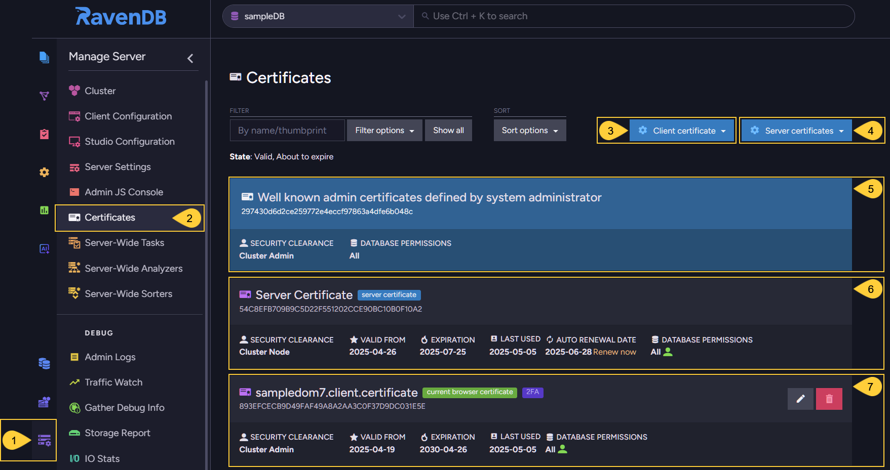Click the 2FA badge
Image resolution: width=890 pixels, height=470 pixels.
[532, 392]
